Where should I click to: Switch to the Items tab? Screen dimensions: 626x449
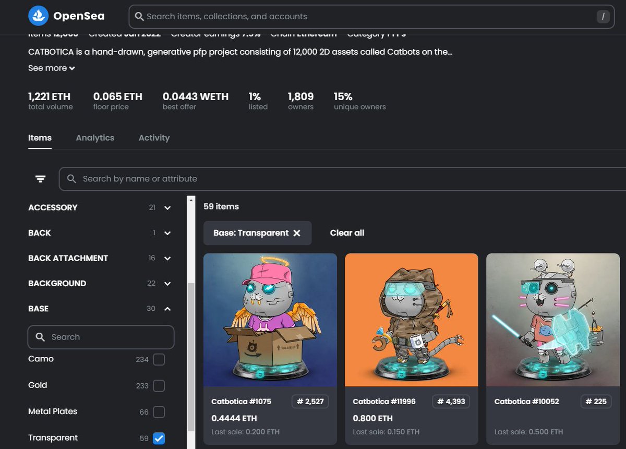coord(40,138)
